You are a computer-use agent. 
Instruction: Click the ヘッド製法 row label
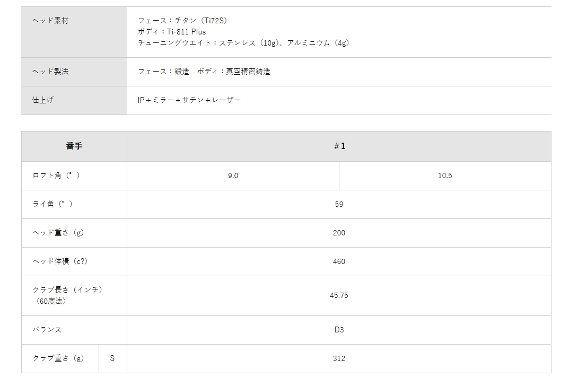click(x=50, y=72)
